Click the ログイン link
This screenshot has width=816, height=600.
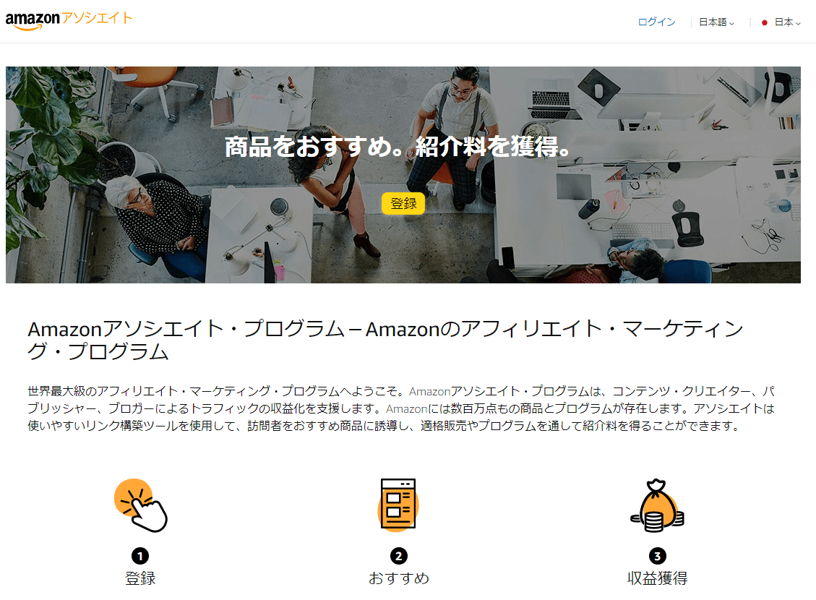(657, 22)
